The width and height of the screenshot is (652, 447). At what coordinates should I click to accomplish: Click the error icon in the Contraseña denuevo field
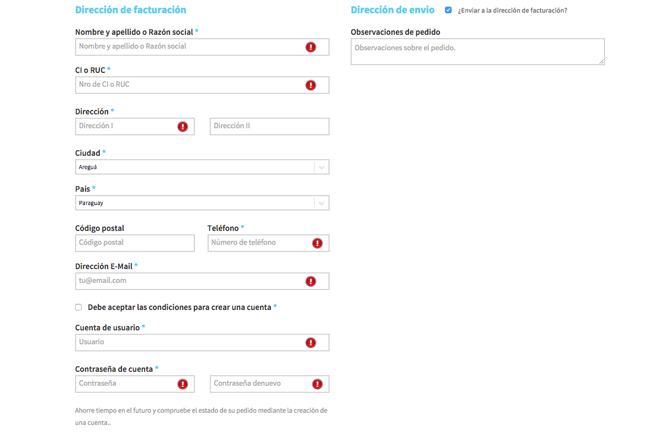(317, 384)
